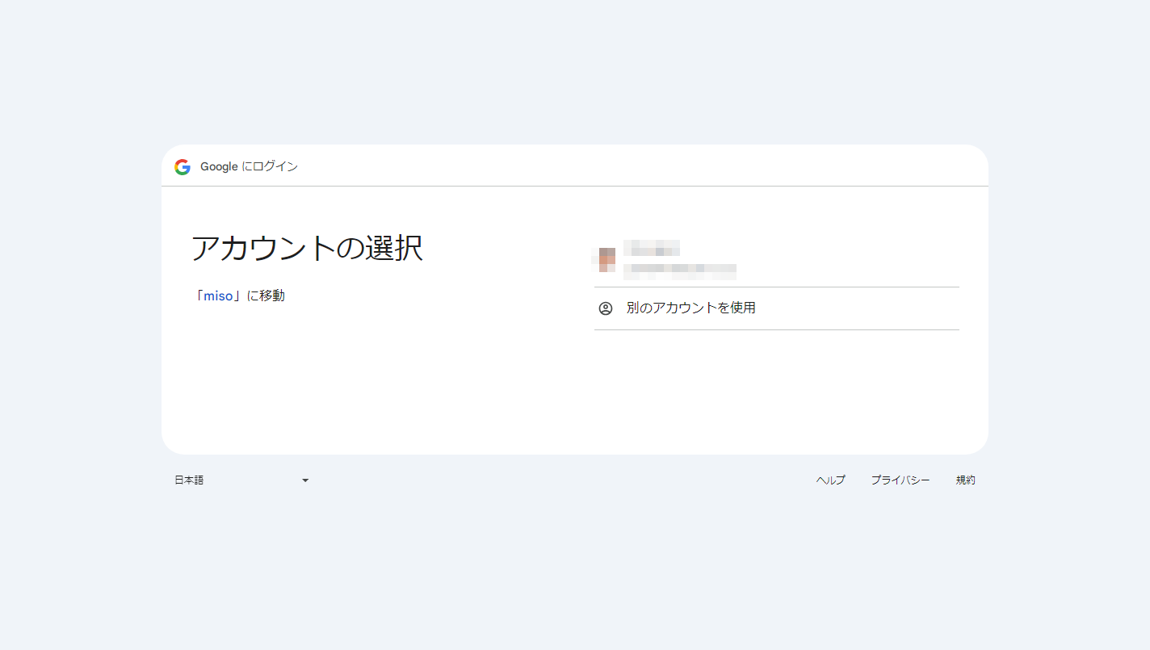Viewport: 1150px width, 650px height.
Task: Select the listed account's display name
Action: click(652, 248)
